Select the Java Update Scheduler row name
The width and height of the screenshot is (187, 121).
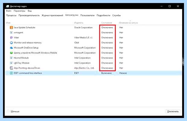(x=24, y=27)
